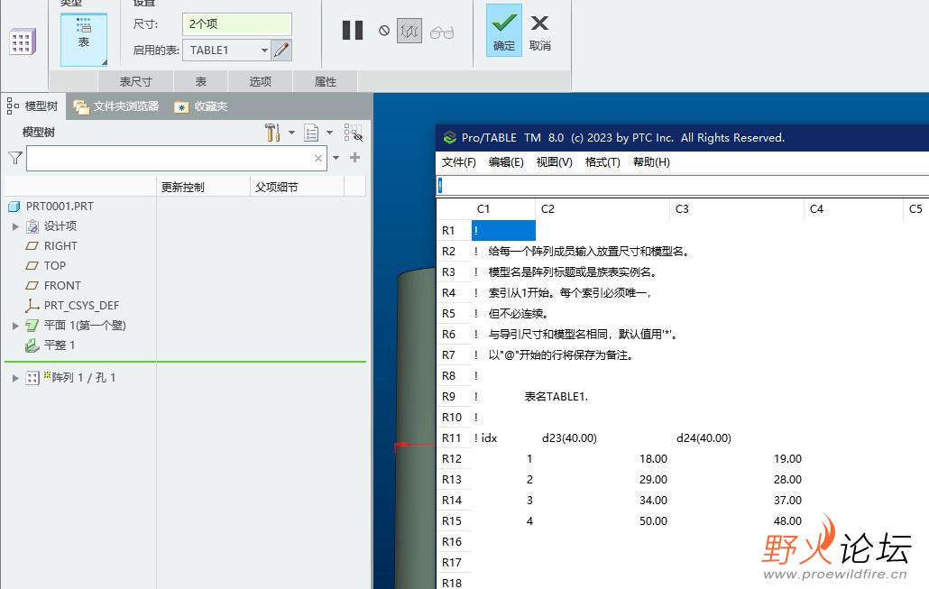Open the 选项 tab
This screenshot has height=589, width=929.
tap(260, 82)
